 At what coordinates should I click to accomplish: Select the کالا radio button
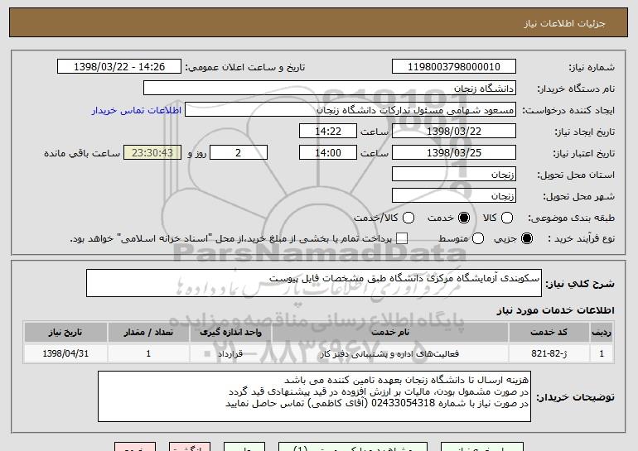507,218
